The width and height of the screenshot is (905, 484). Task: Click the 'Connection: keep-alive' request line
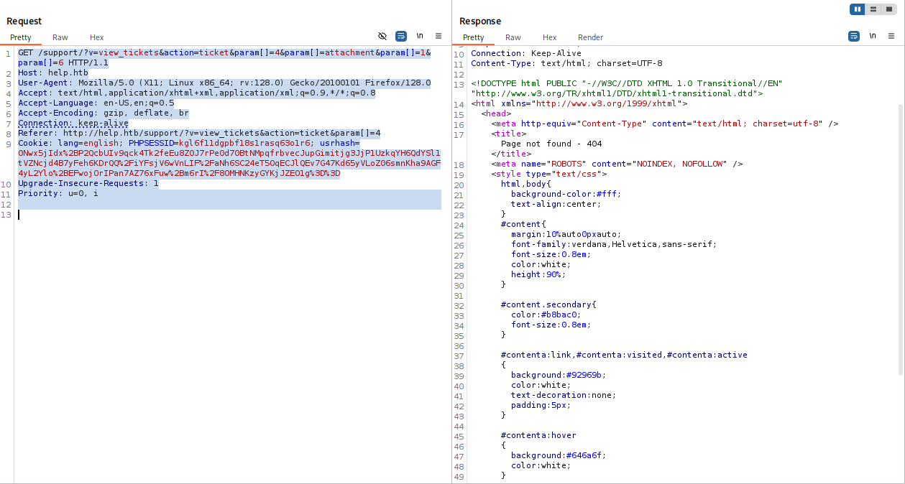[x=73, y=124]
